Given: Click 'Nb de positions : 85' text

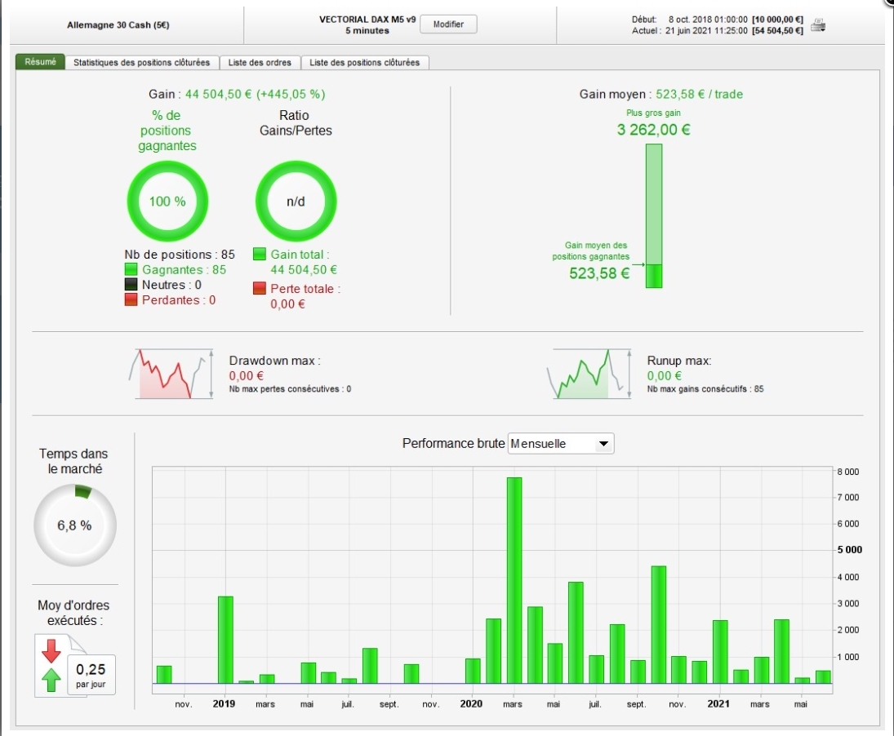Looking at the screenshot, I should coord(180,254).
